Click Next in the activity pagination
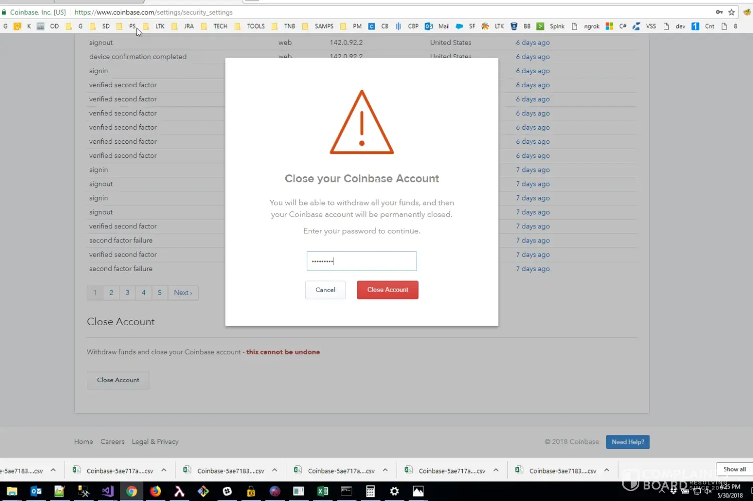This screenshot has height=501, width=753. click(183, 293)
